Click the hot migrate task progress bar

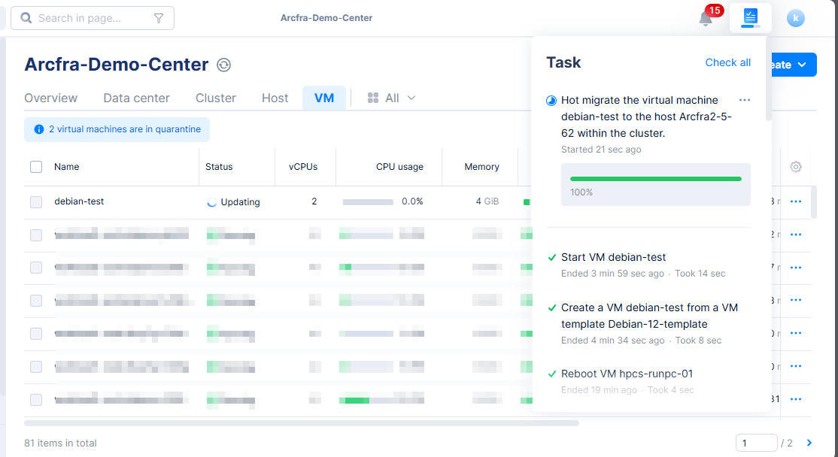pyautogui.click(x=655, y=179)
